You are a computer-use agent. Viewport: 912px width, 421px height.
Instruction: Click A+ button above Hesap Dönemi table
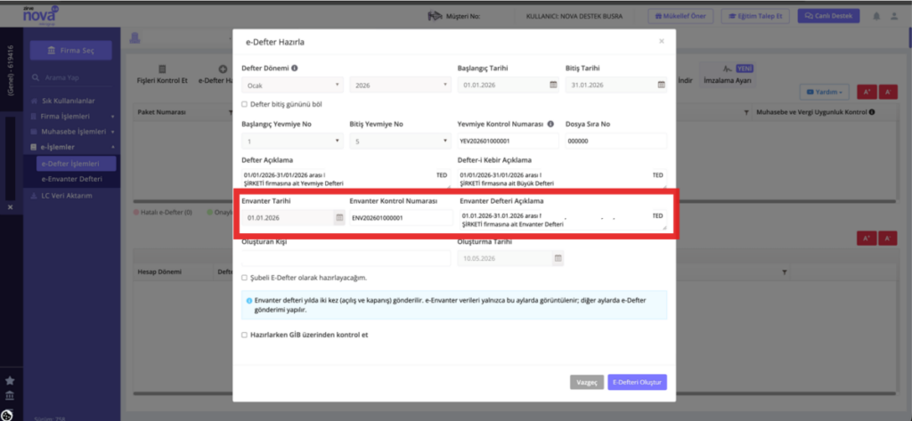coord(866,239)
